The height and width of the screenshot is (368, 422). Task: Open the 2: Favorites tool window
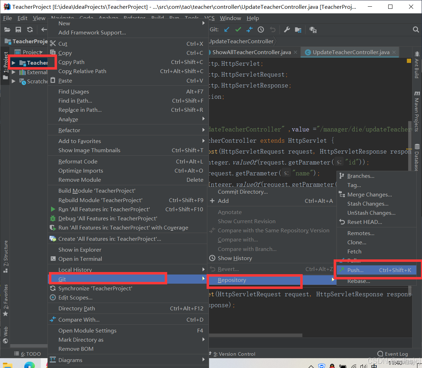pyautogui.click(x=5, y=300)
